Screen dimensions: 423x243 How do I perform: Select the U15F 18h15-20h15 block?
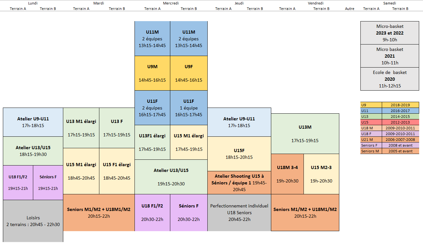[239, 154]
